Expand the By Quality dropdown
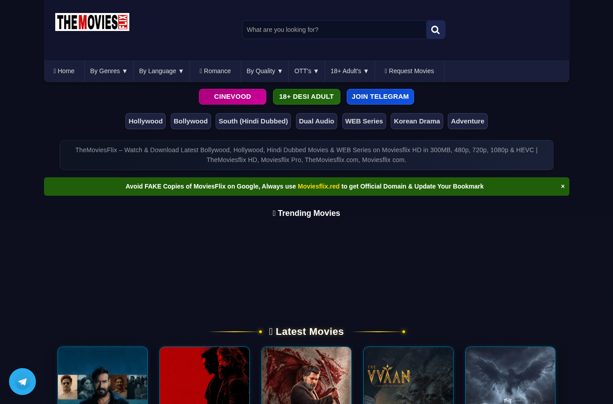The height and width of the screenshot is (404, 613). click(x=265, y=71)
